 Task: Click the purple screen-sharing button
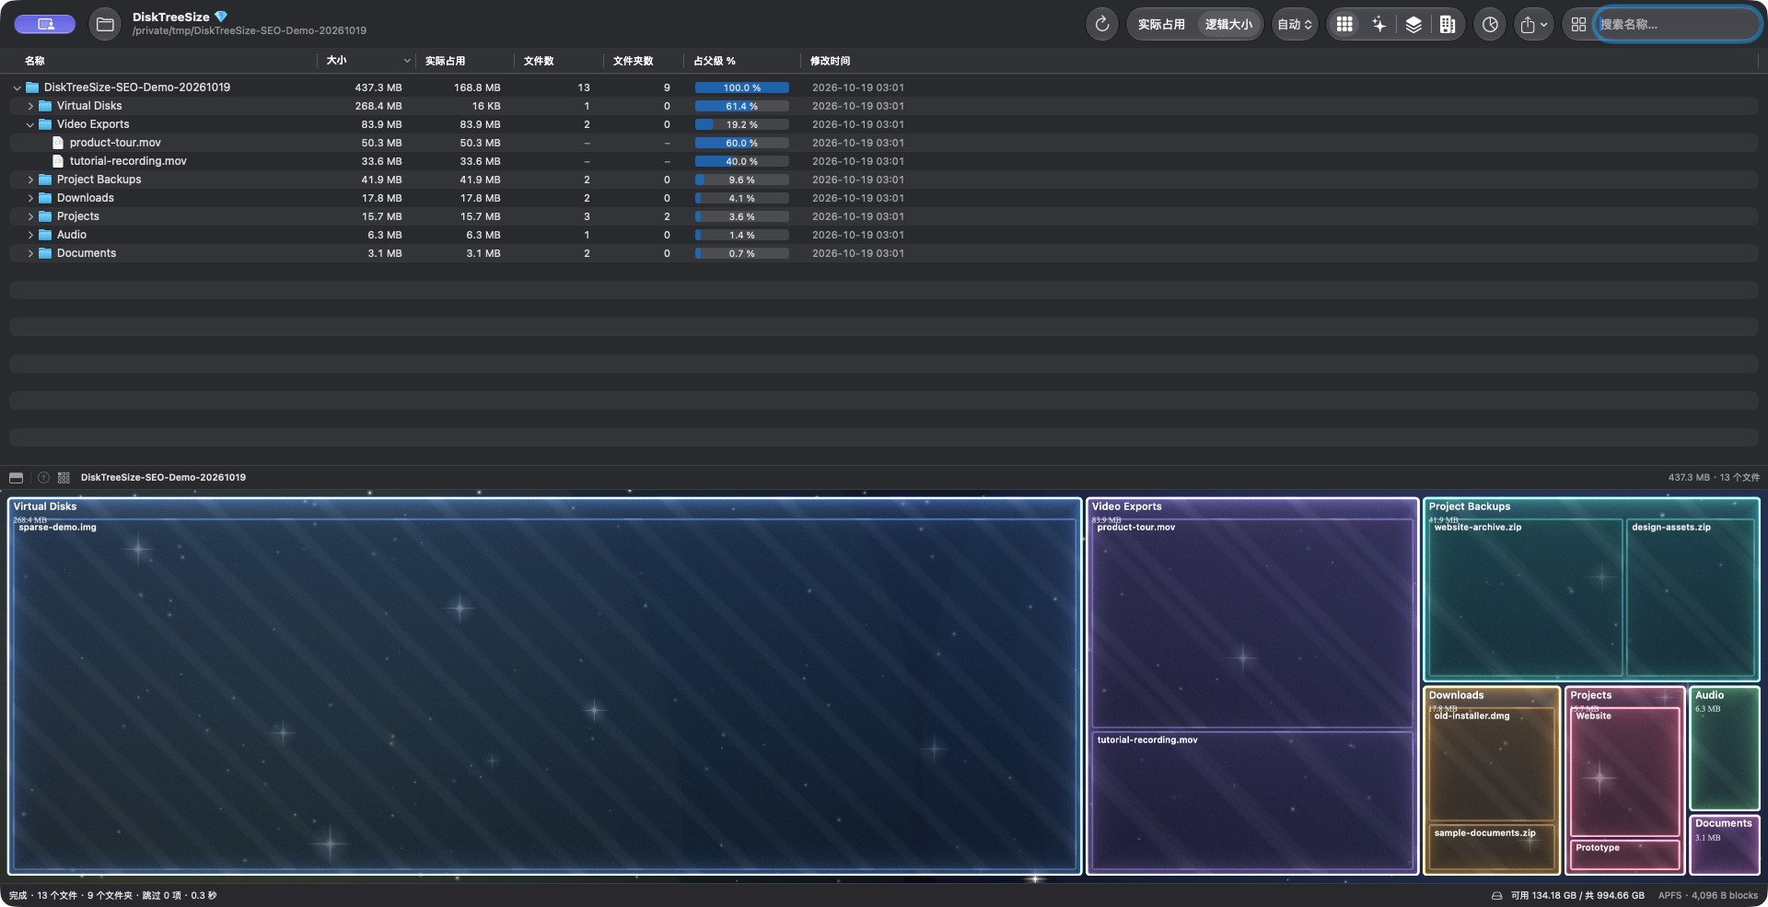pyautogui.click(x=44, y=24)
